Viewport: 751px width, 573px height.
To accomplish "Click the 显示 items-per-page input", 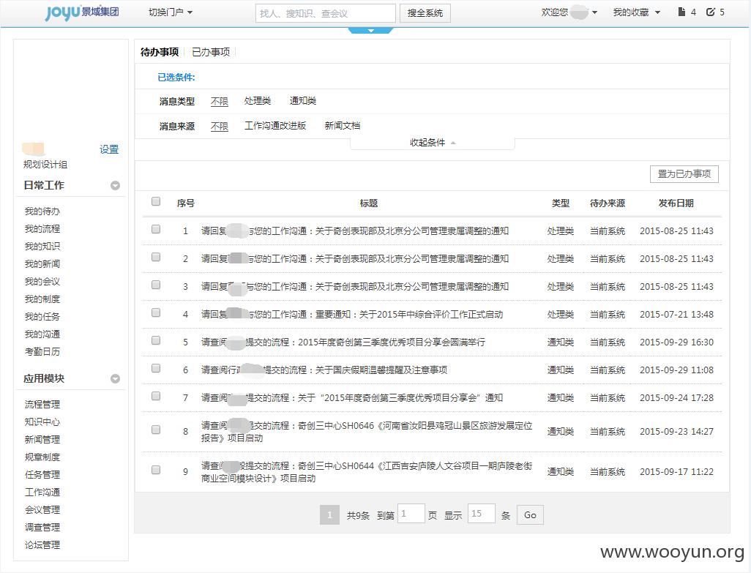I will coord(482,514).
